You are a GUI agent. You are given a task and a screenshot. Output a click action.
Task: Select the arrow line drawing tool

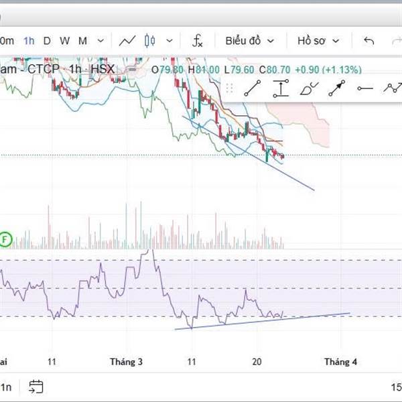[x=337, y=88]
